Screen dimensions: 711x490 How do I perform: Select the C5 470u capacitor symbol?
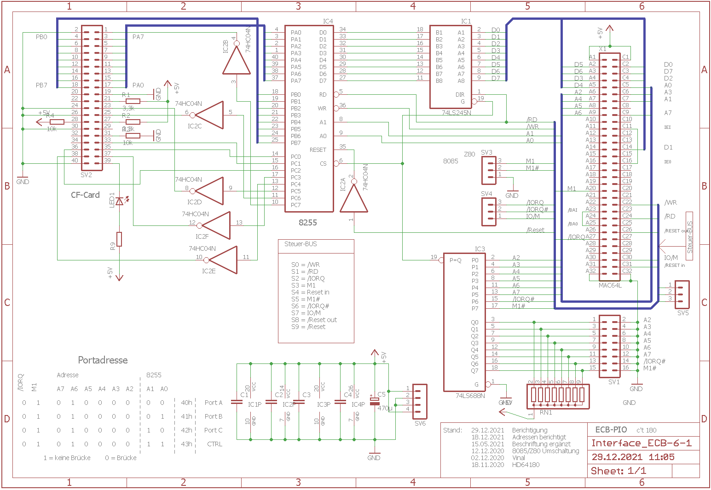point(375,401)
